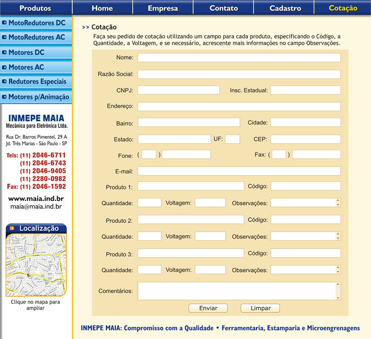Open the Home navigation tab
Viewport: 371px width, 339px height.
pos(102,8)
